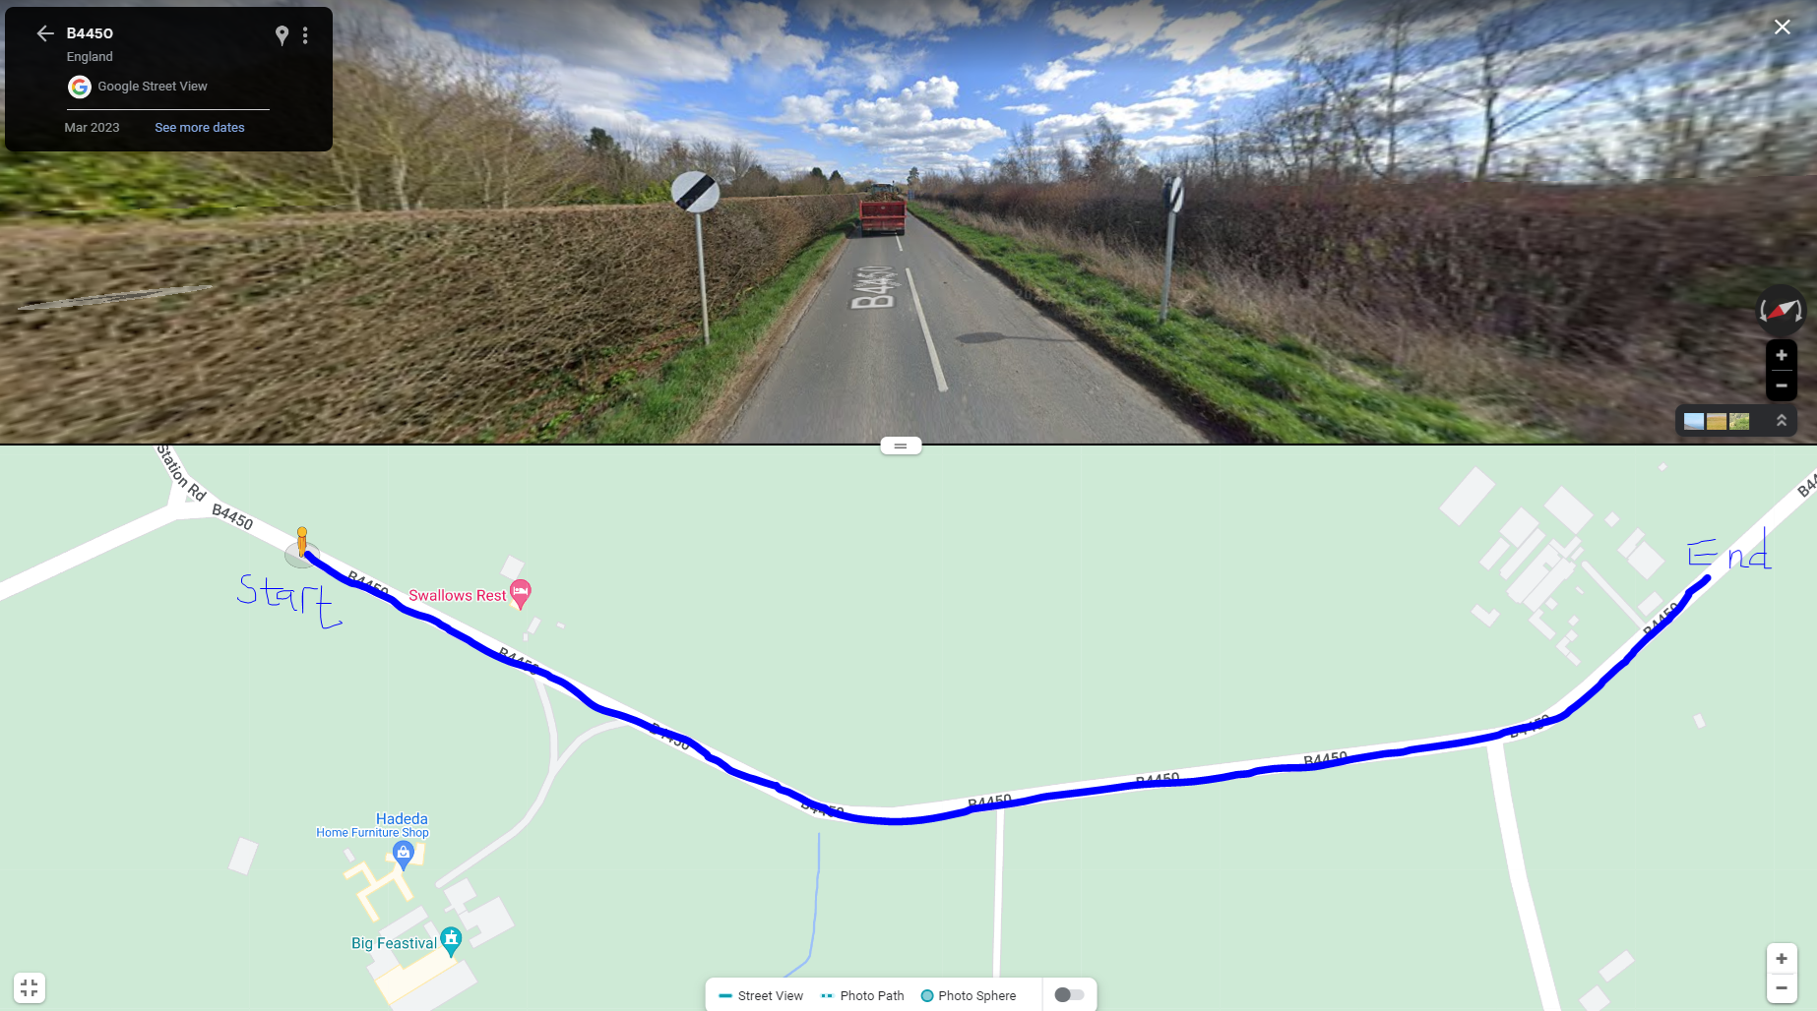This screenshot has width=1817, height=1011.
Task: Zoom in on the Street View image
Action: [x=1781, y=356]
